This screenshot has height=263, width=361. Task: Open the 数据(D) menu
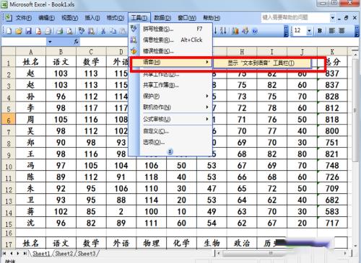[x=162, y=18]
